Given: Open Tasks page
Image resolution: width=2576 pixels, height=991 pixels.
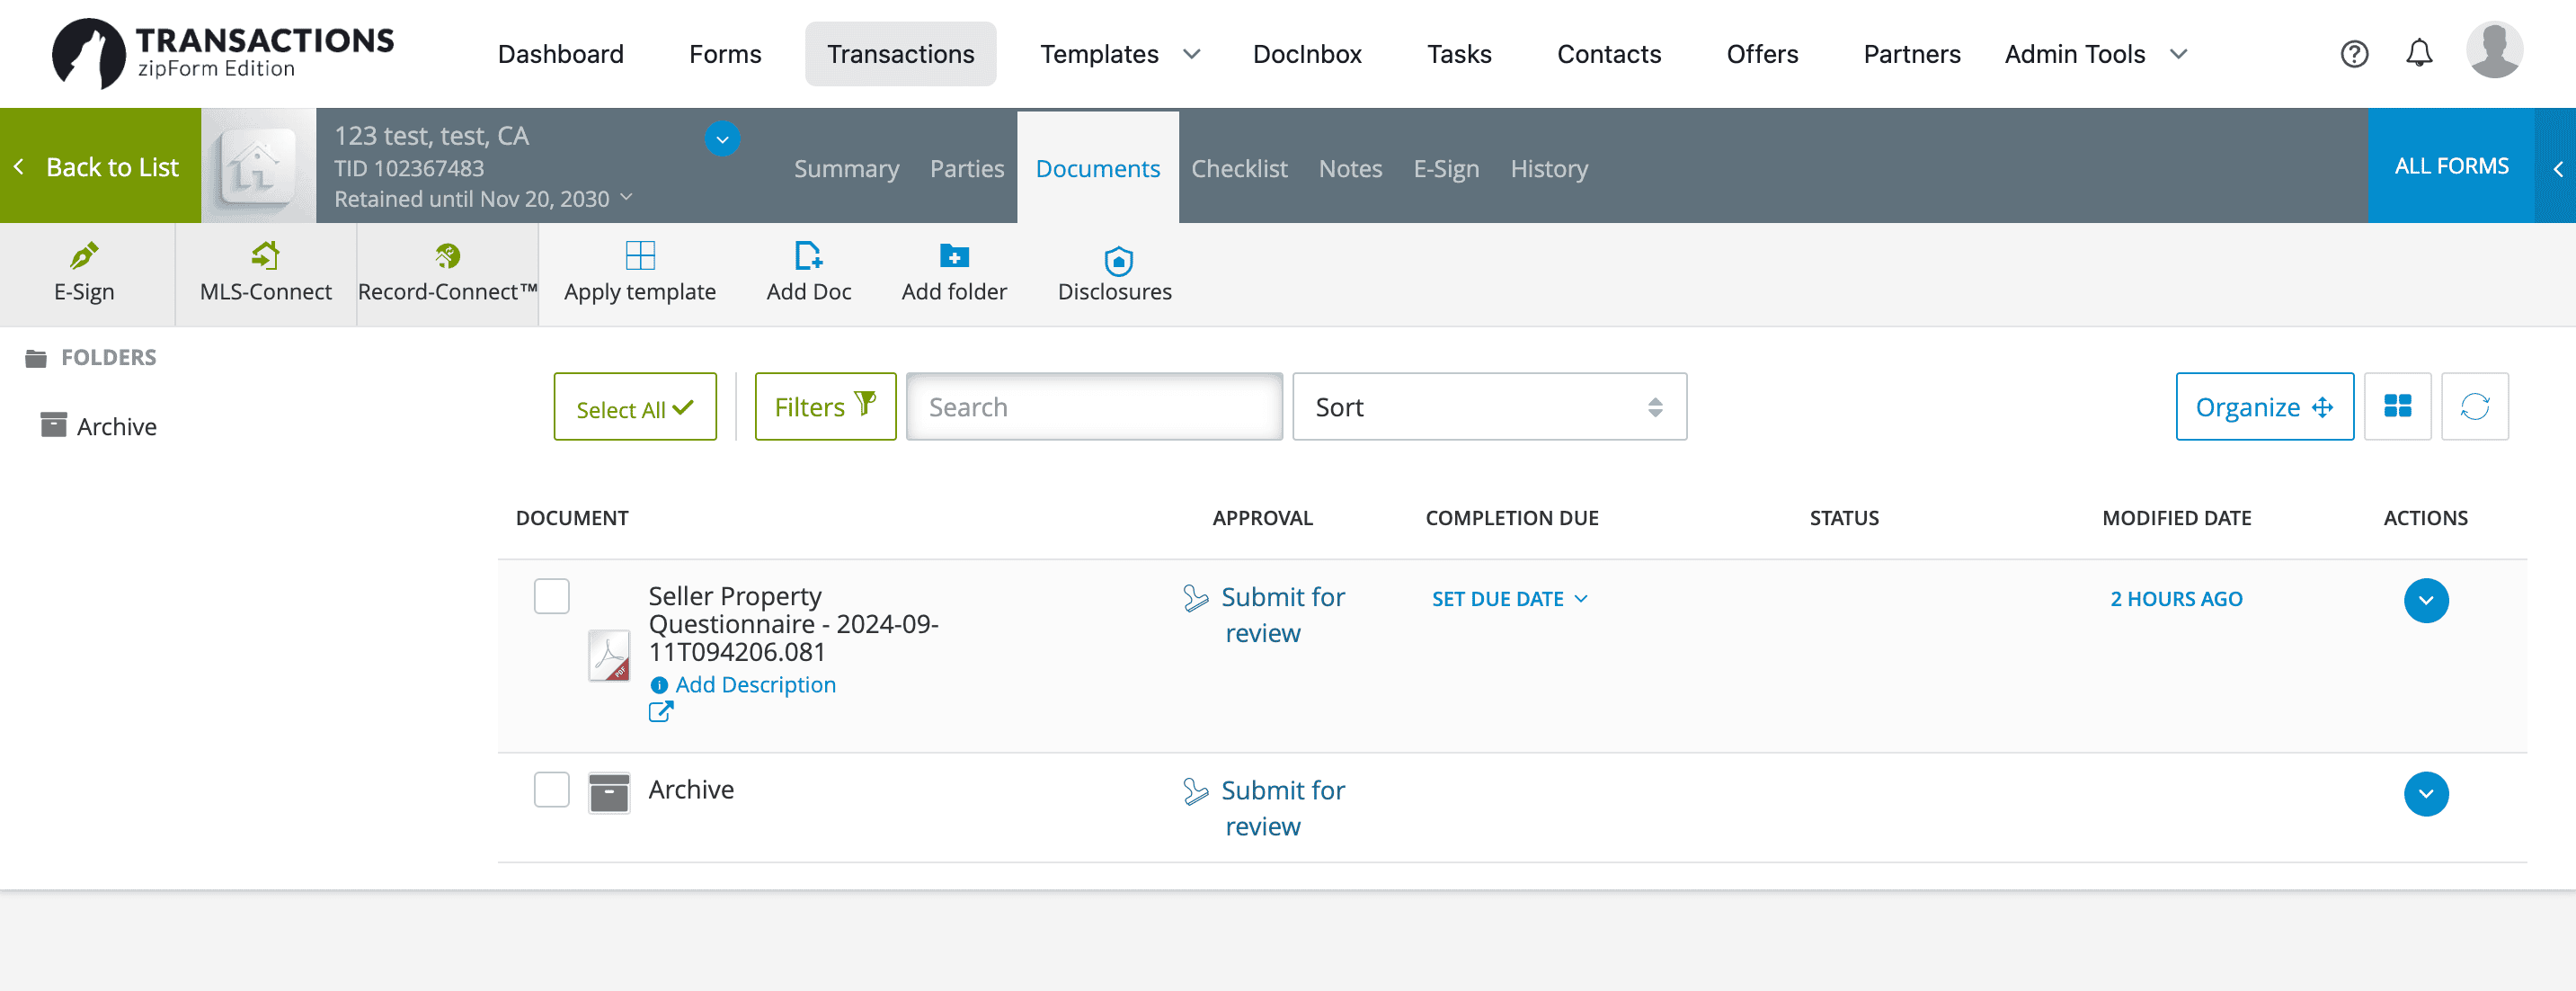Looking at the screenshot, I should [x=1458, y=54].
